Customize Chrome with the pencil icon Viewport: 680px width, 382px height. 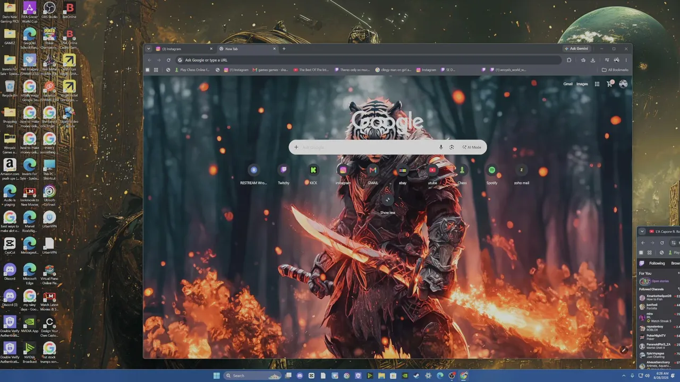624,350
